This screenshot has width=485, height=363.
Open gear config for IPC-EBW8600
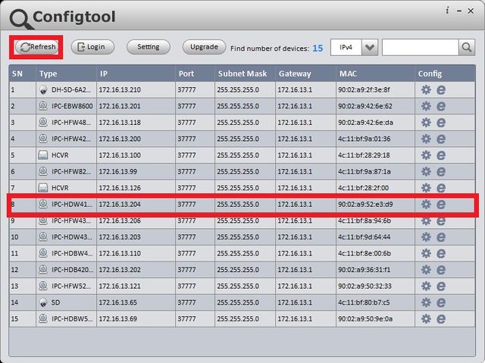coord(426,106)
